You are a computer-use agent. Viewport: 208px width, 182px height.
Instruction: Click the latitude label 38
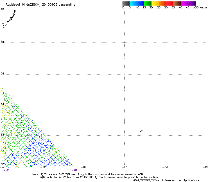coord(2,42)
